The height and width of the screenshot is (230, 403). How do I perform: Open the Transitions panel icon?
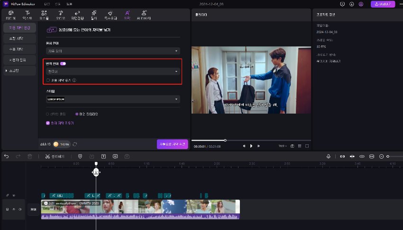point(77,14)
